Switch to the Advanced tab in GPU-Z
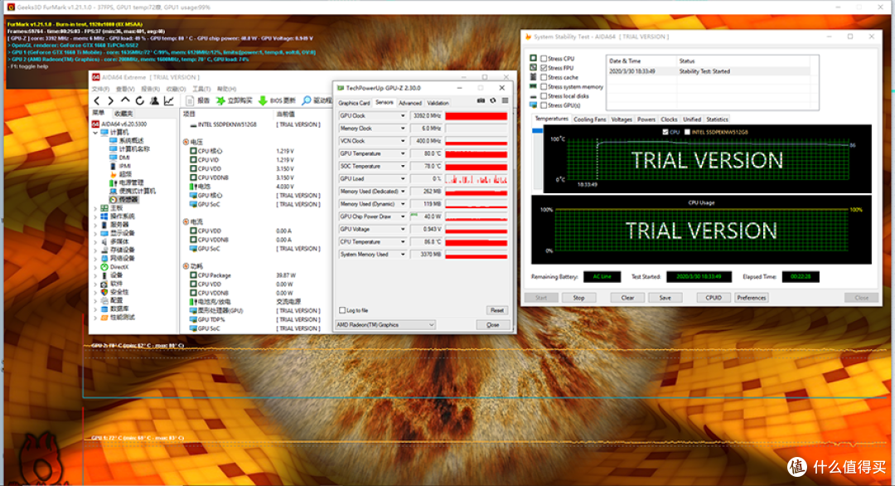The width and height of the screenshot is (895, 486). click(x=410, y=104)
